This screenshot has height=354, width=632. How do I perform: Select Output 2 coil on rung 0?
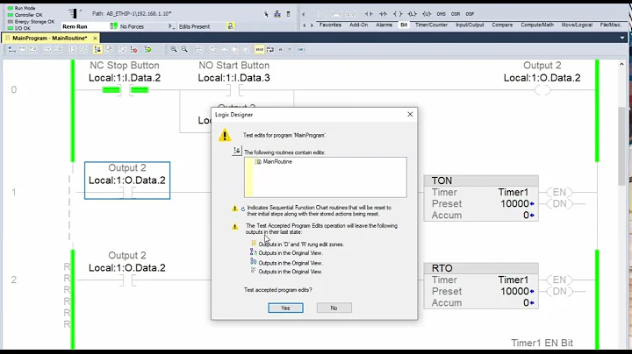pos(542,90)
